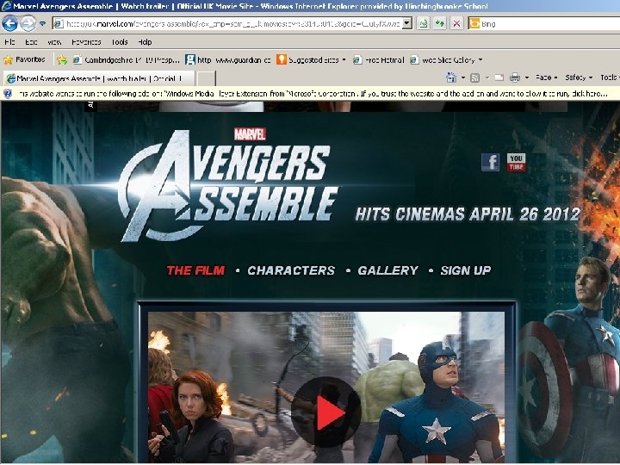The width and height of the screenshot is (620, 465).
Task: Click the Read Mail icon
Action: click(x=499, y=77)
